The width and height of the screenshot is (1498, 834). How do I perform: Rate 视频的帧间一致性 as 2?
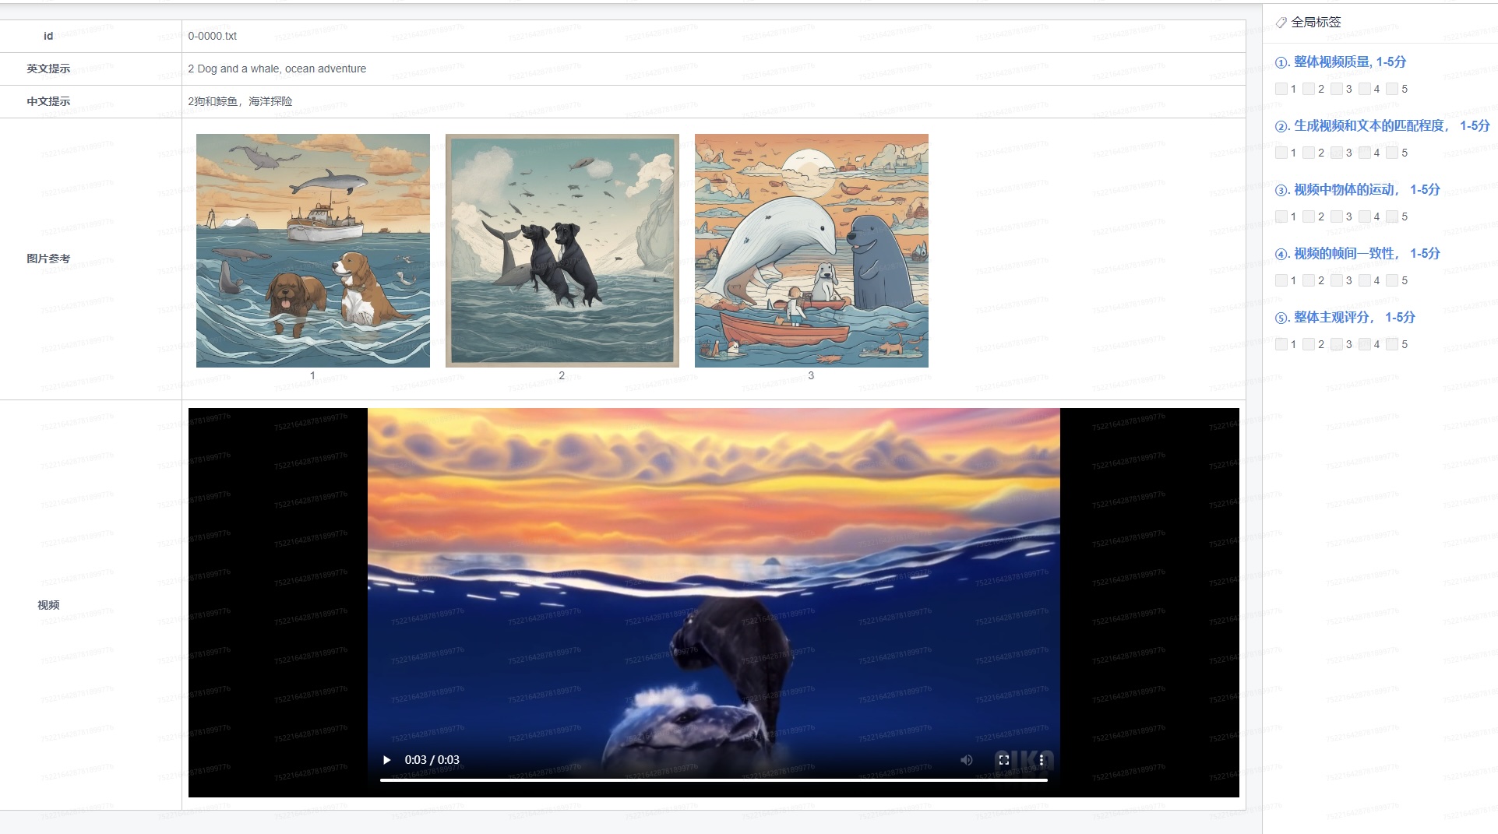pos(1309,280)
